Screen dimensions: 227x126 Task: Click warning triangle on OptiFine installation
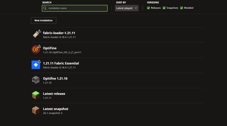coord(39,46)
